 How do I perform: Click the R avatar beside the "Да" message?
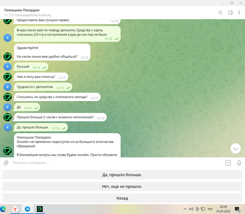coord(7,107)
